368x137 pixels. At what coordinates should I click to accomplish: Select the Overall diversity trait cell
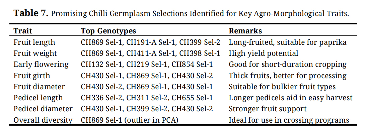point(43,120)
